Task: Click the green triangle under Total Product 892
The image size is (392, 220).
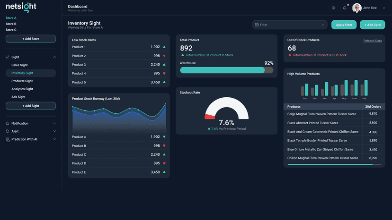Action: point(182,55)
